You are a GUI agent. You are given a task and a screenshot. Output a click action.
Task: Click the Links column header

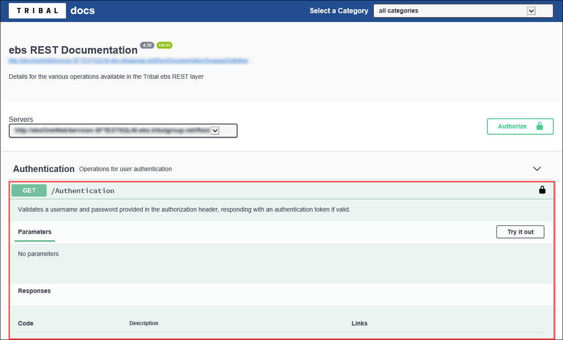[359, 323]
